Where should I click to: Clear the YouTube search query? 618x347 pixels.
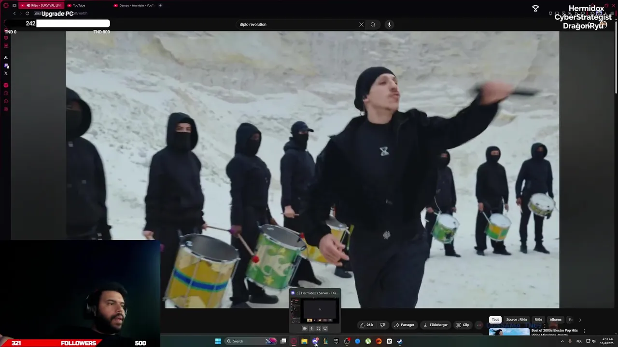pos(361,25)
